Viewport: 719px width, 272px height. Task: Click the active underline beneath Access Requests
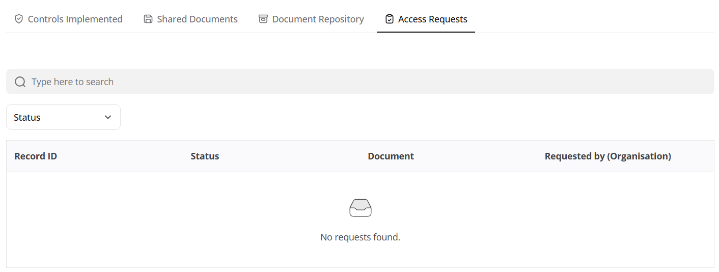[426, 32]
